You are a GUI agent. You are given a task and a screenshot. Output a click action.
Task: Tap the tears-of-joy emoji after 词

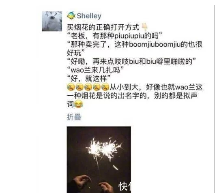pyautogui.click(x=79, y=104)
